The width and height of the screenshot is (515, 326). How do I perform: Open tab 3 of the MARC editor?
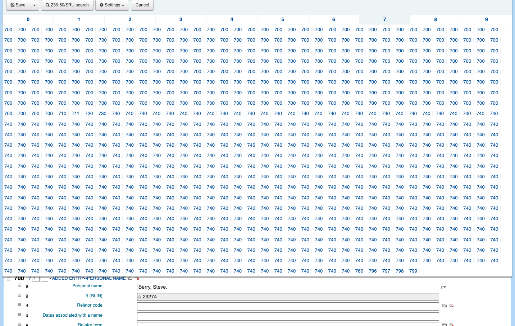tap(181, 19)
